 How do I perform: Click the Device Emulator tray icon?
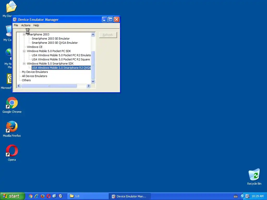[247, 196]
